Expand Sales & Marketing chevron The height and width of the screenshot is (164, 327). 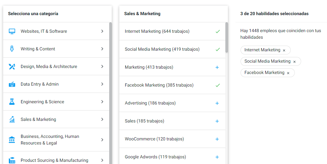(x=102, y=119)
